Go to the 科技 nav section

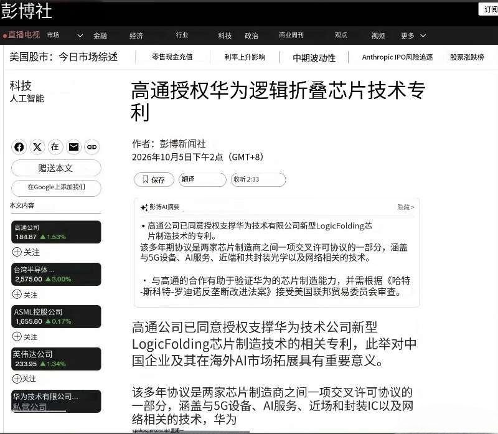[x=225, y=35]
